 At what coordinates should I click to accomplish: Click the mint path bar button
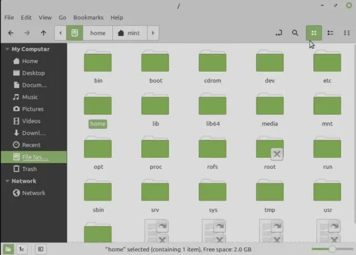(x=128, y=33)
